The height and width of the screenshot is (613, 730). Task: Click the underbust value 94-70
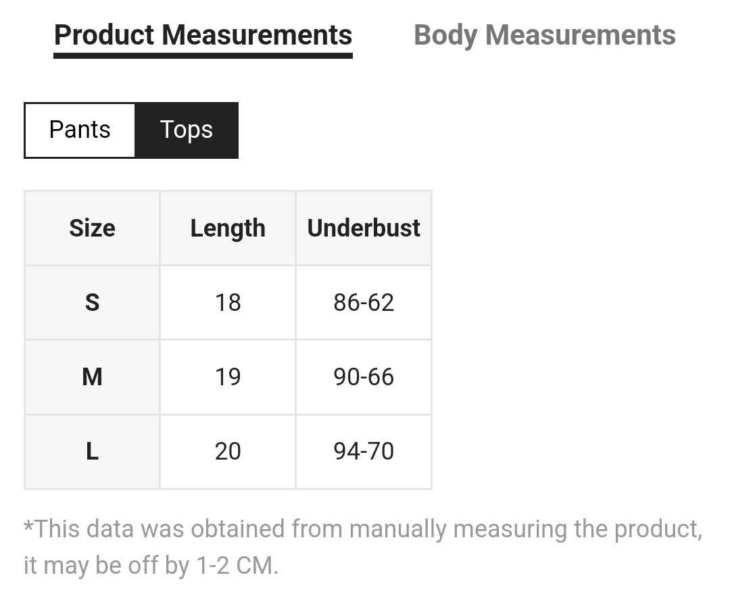(364, 451)
